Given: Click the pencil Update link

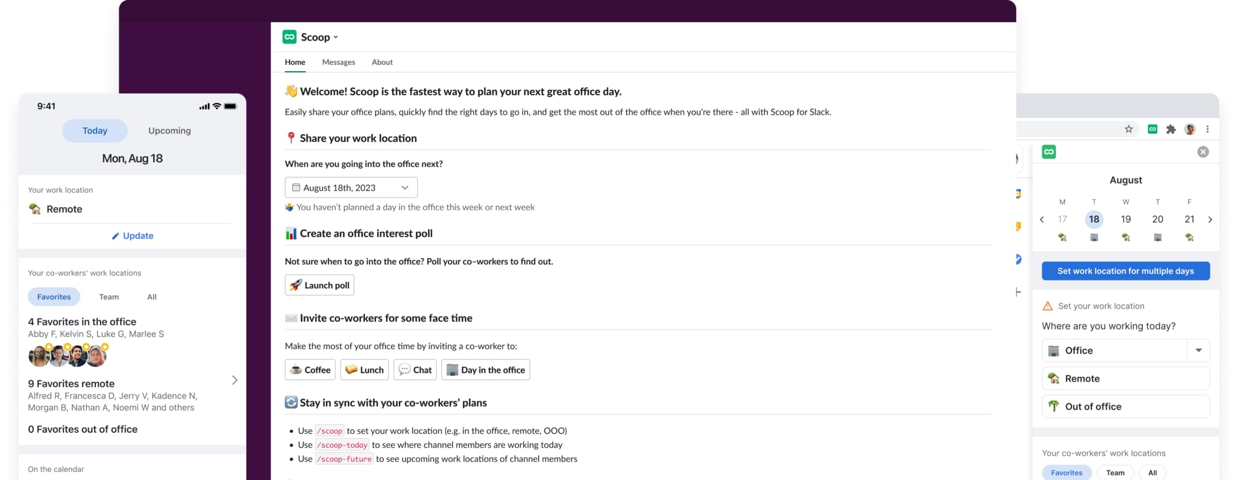Looking at the screenshot, I should coord(132,236).
